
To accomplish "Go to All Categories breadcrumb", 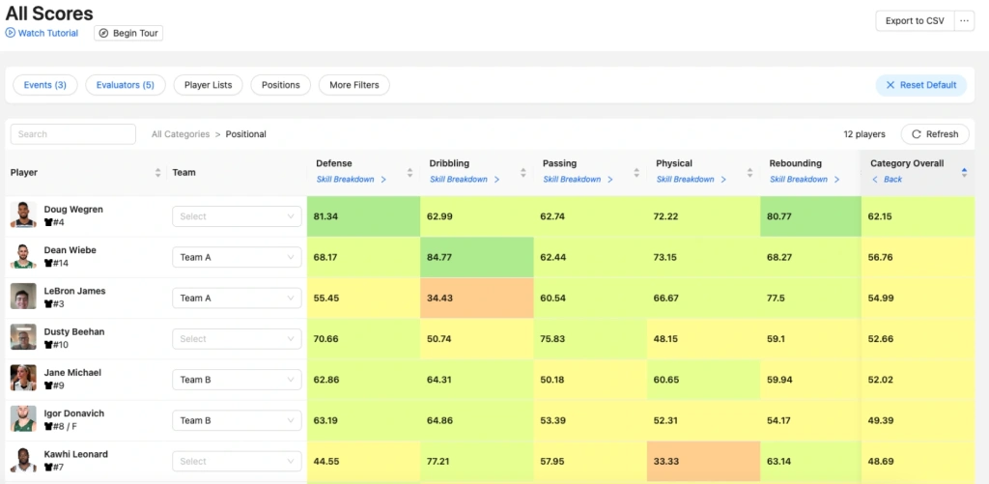I will [181, 134].
